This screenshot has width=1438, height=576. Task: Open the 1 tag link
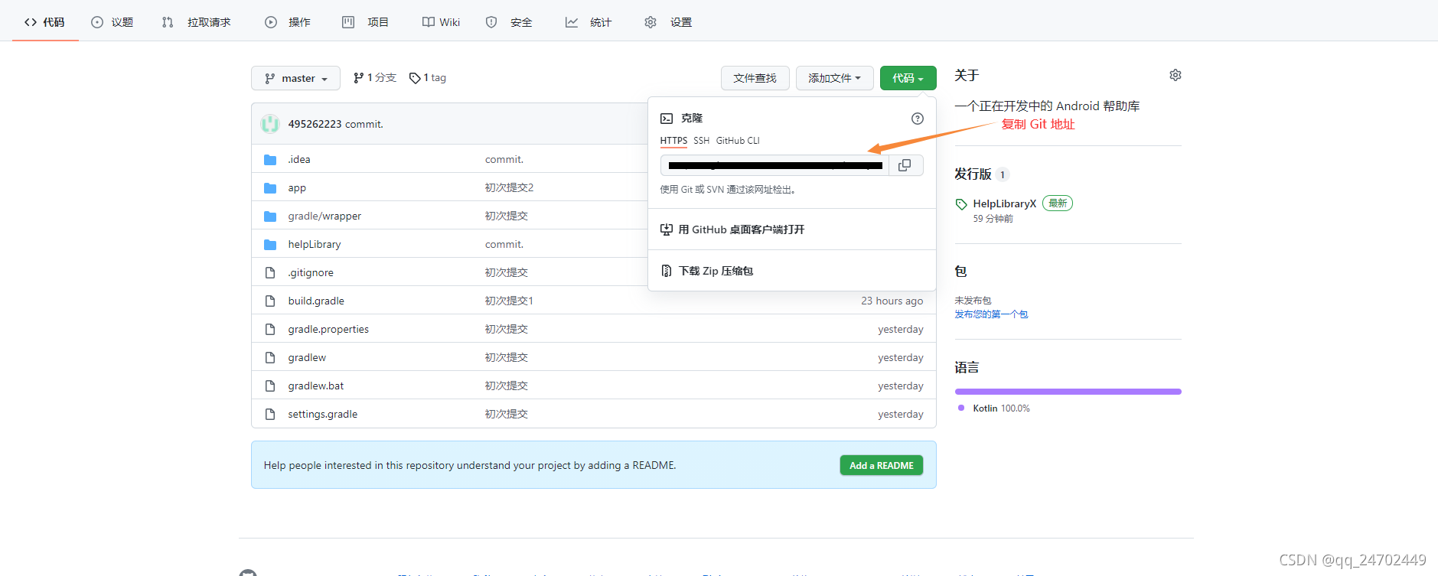coord(428,78)
